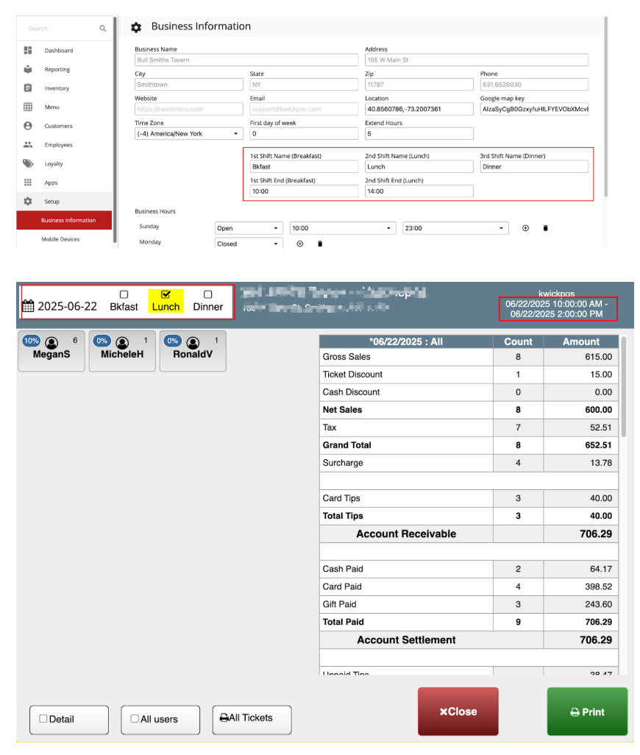Open the Customers menu label

(x=59, y=126)
